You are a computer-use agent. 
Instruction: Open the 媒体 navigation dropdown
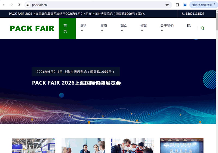[x=144, y=28]
